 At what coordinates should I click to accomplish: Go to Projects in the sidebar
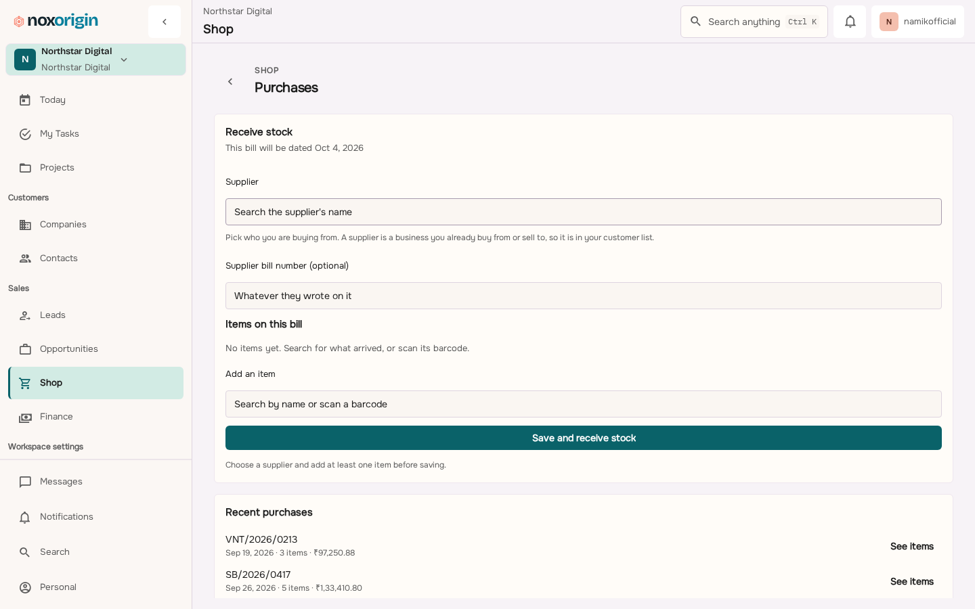pos(95,168)
